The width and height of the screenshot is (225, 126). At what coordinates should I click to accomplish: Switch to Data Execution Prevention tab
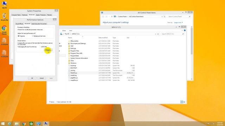(39, 24)
